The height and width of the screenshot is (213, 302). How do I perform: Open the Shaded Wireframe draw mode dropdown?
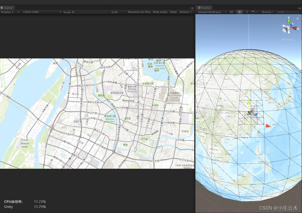click(x=212, y=12)
